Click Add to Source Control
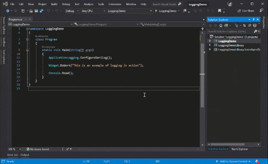The width and height of the screenshot is (268, 164). pos(233,161)
